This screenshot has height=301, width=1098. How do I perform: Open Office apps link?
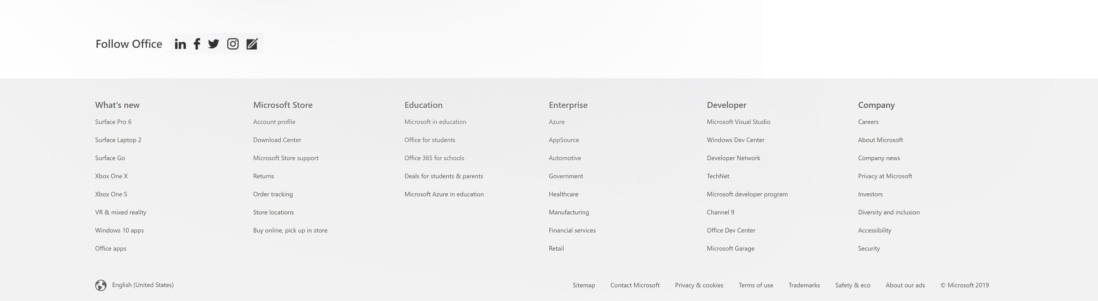pyautogui.click(x=111, y=248)
